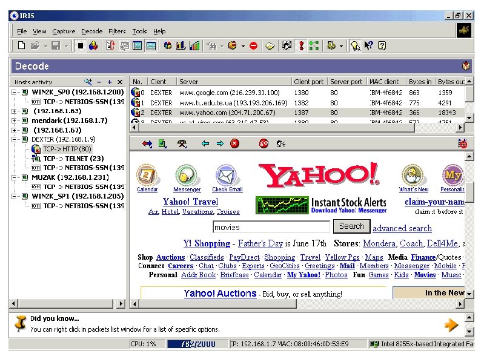The height and width of the screenshot is (362, 484).
Task: Go forward with the right arrow in viewer
Action: 220,143
